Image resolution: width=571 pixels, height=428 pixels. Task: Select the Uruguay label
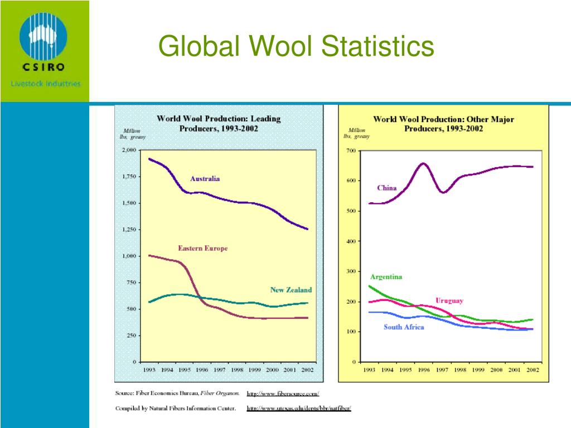(x=448, y=301)
